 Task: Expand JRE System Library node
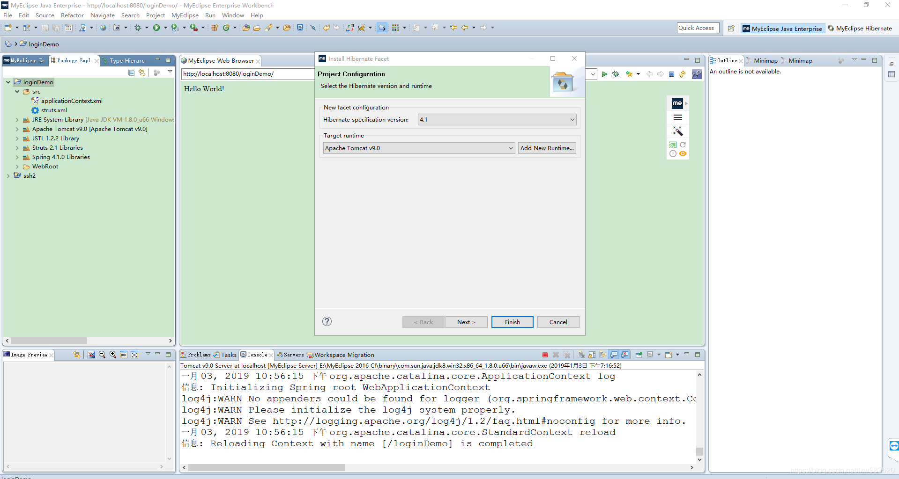tap(17, 120)
